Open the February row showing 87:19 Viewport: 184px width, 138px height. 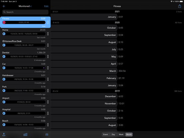point(117,78)
